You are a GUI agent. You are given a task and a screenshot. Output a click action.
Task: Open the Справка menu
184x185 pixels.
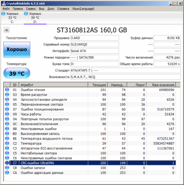pos(63,9)
